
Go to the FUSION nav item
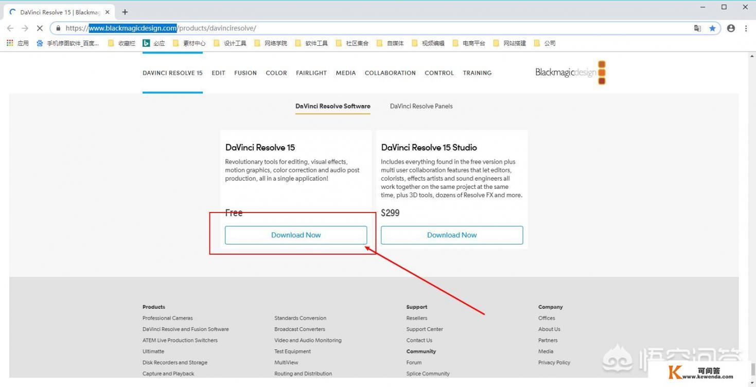pos(245,73)
